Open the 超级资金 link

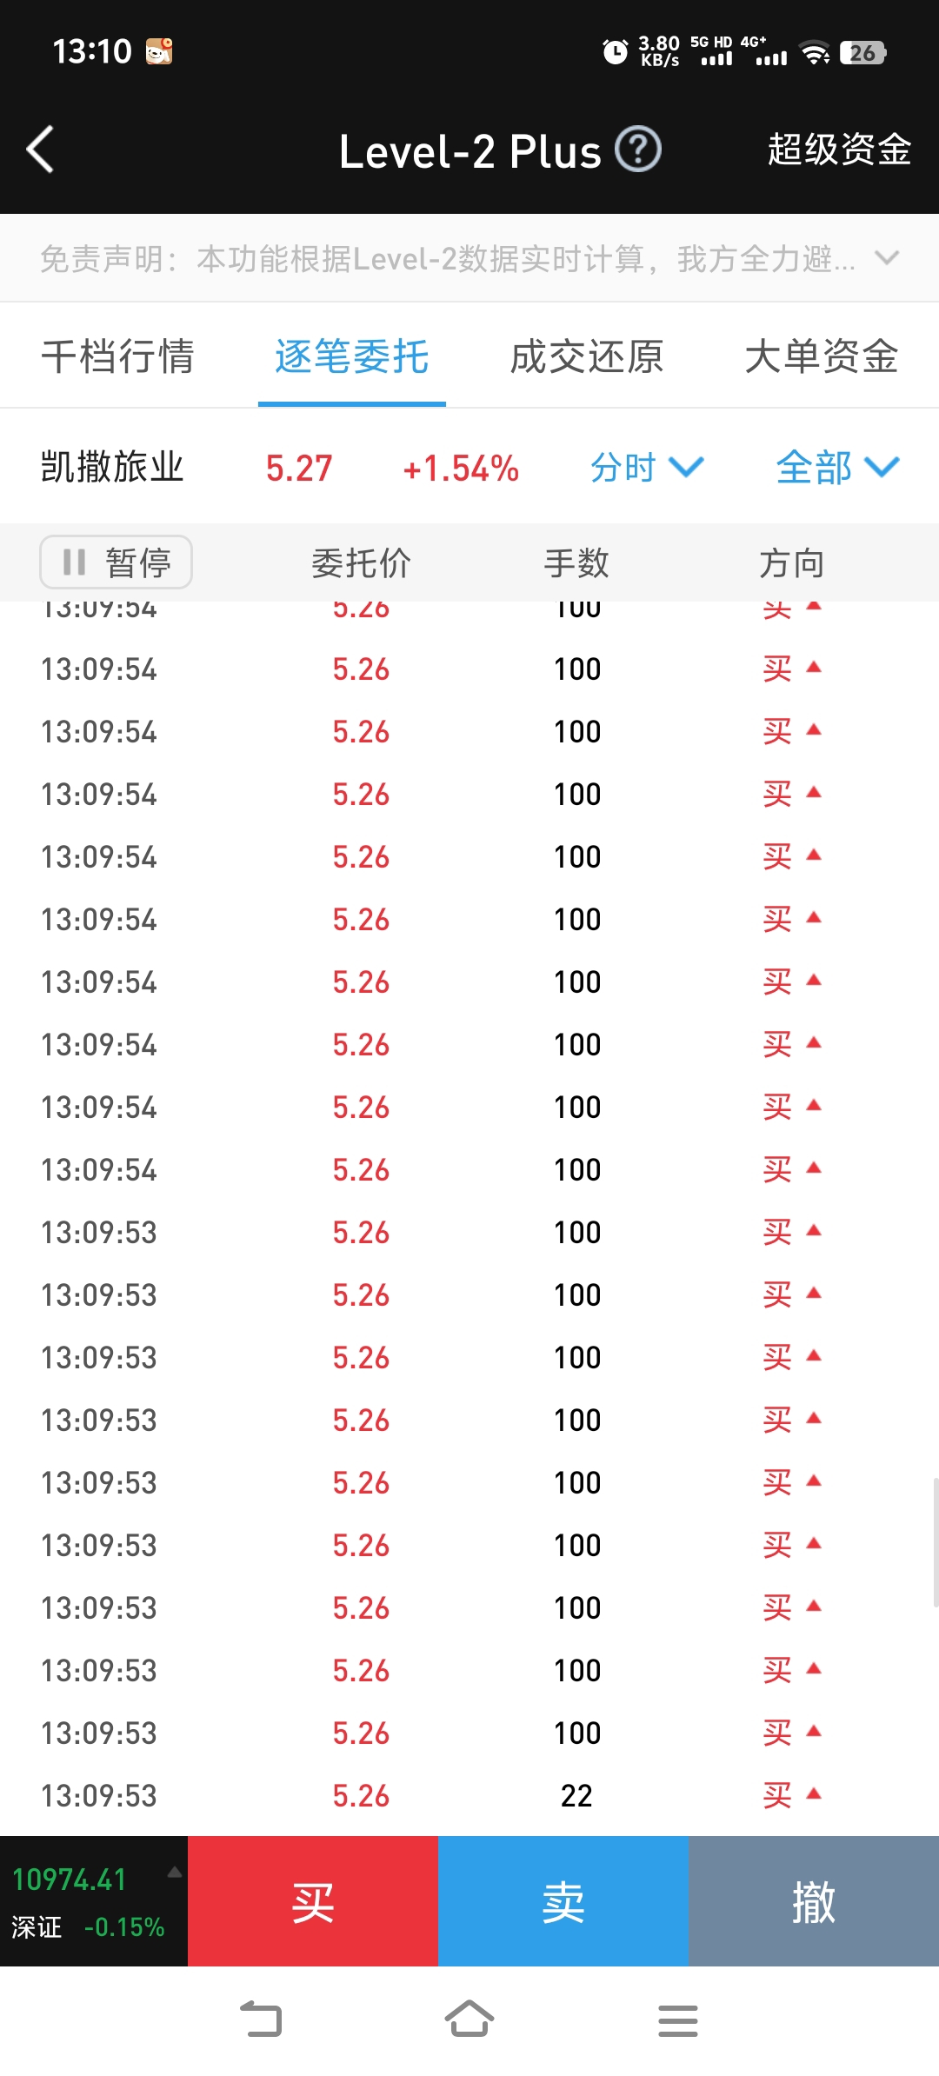(839, 150)
